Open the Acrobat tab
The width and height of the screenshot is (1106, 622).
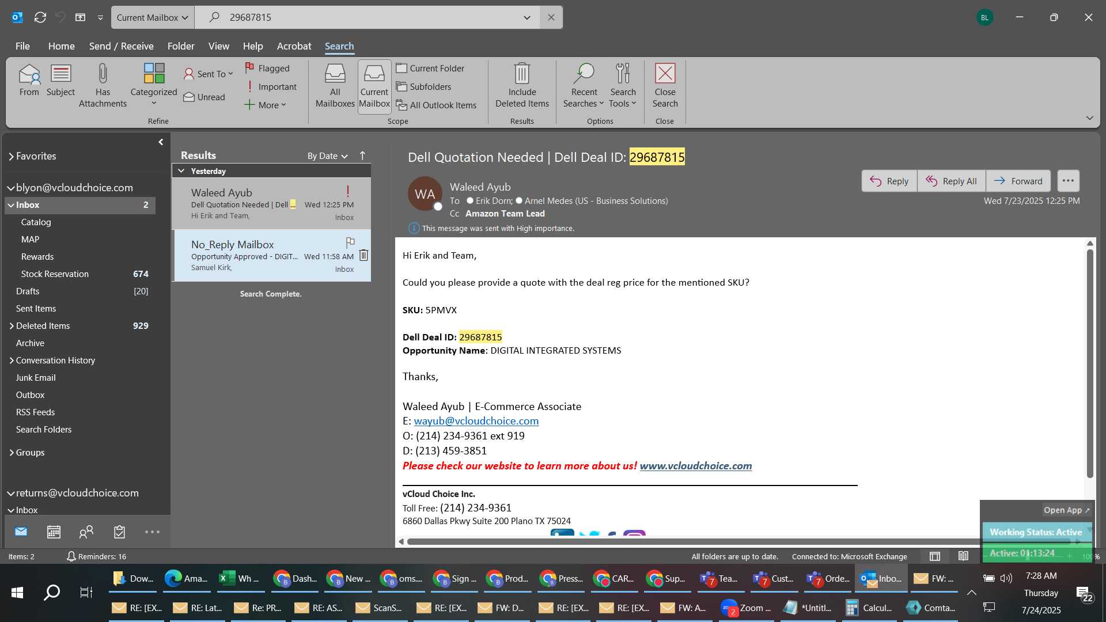tap(294, 46)
